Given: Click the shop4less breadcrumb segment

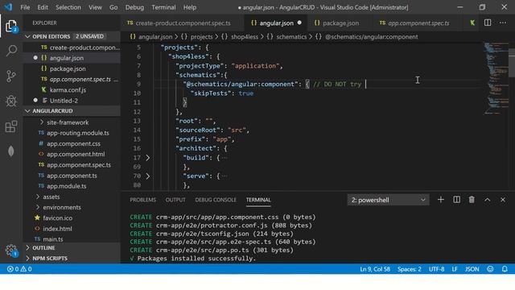Looking at the screenshot, I should coord(245,37).
